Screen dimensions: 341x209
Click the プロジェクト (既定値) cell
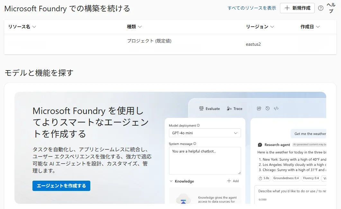click(149, 41)
